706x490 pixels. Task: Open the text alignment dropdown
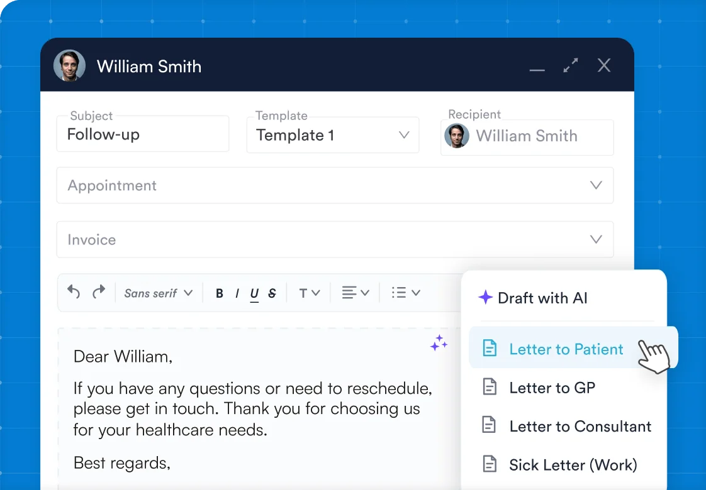pos(356,293)
